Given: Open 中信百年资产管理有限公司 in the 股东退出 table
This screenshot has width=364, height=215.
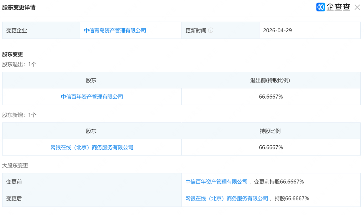Looking at the screenshot, I should pos(92,97).
